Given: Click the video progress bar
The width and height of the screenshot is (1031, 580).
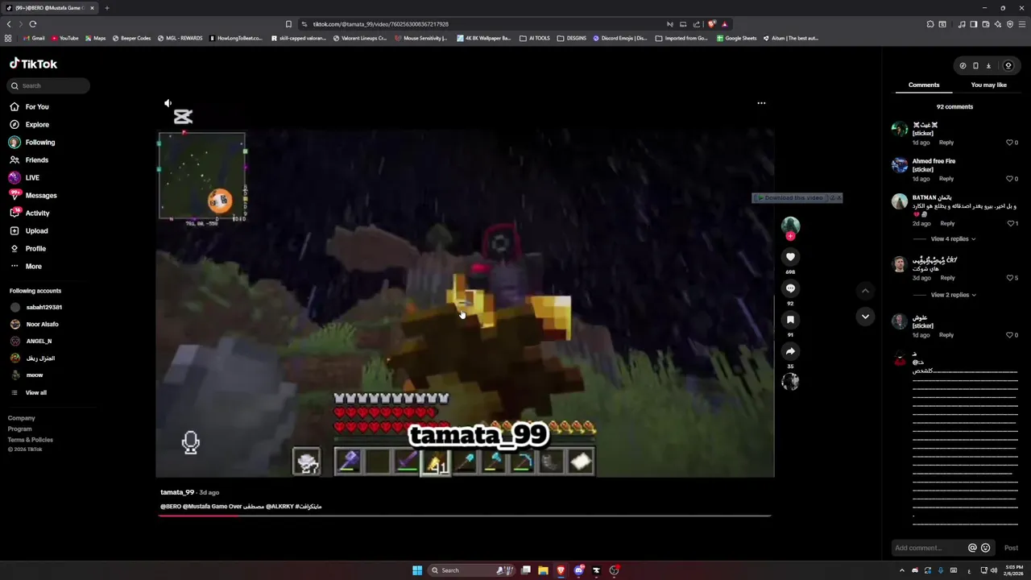Looking at the screenshot, I should pos(465,515).
